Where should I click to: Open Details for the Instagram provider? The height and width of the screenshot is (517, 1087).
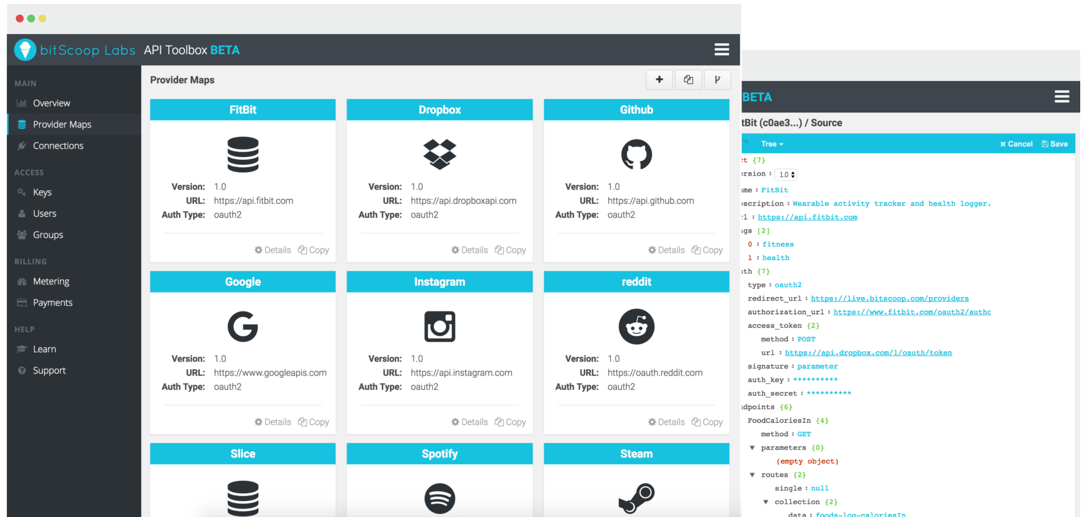[469, 422]
